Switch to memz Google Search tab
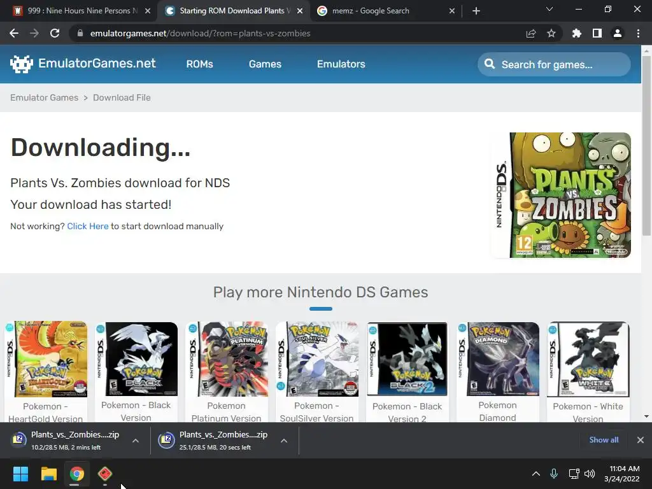Image resolution: width=652 pixels, height=489 pixels. pyautogui.click(x=385, y=11)
